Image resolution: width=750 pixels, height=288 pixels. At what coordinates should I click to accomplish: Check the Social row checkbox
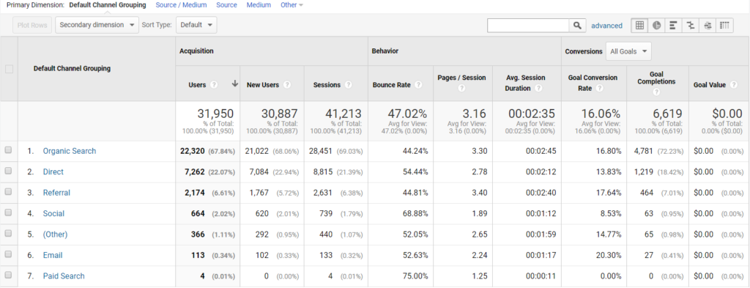(x=8, y=213)
